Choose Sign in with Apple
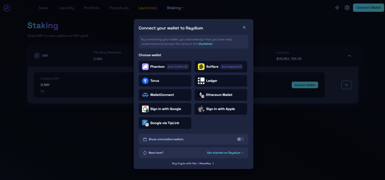Image resolution: width=385 pixels, height=180 pixels. click(221, 109)
